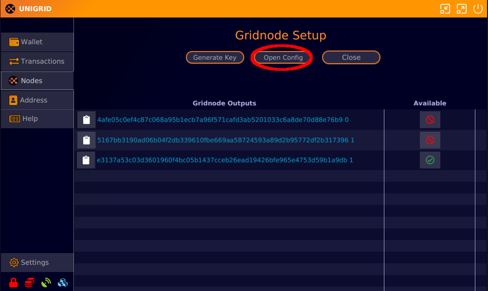The width and height of the screenshot is (488, 291).
Task: Click the red lock wallet status icon
Action: [x=14, y=282]
